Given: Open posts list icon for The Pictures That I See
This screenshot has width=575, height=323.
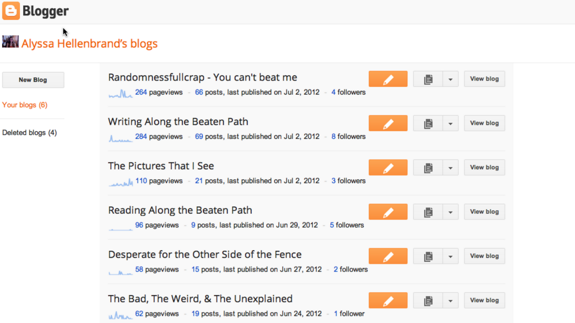Looking at the screenshot, I should point(428,168).
